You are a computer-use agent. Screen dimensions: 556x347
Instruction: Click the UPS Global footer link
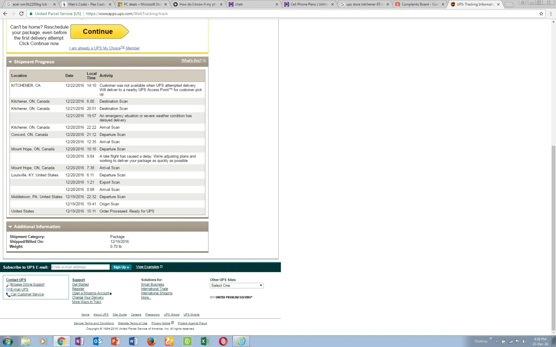pos(172,315)
